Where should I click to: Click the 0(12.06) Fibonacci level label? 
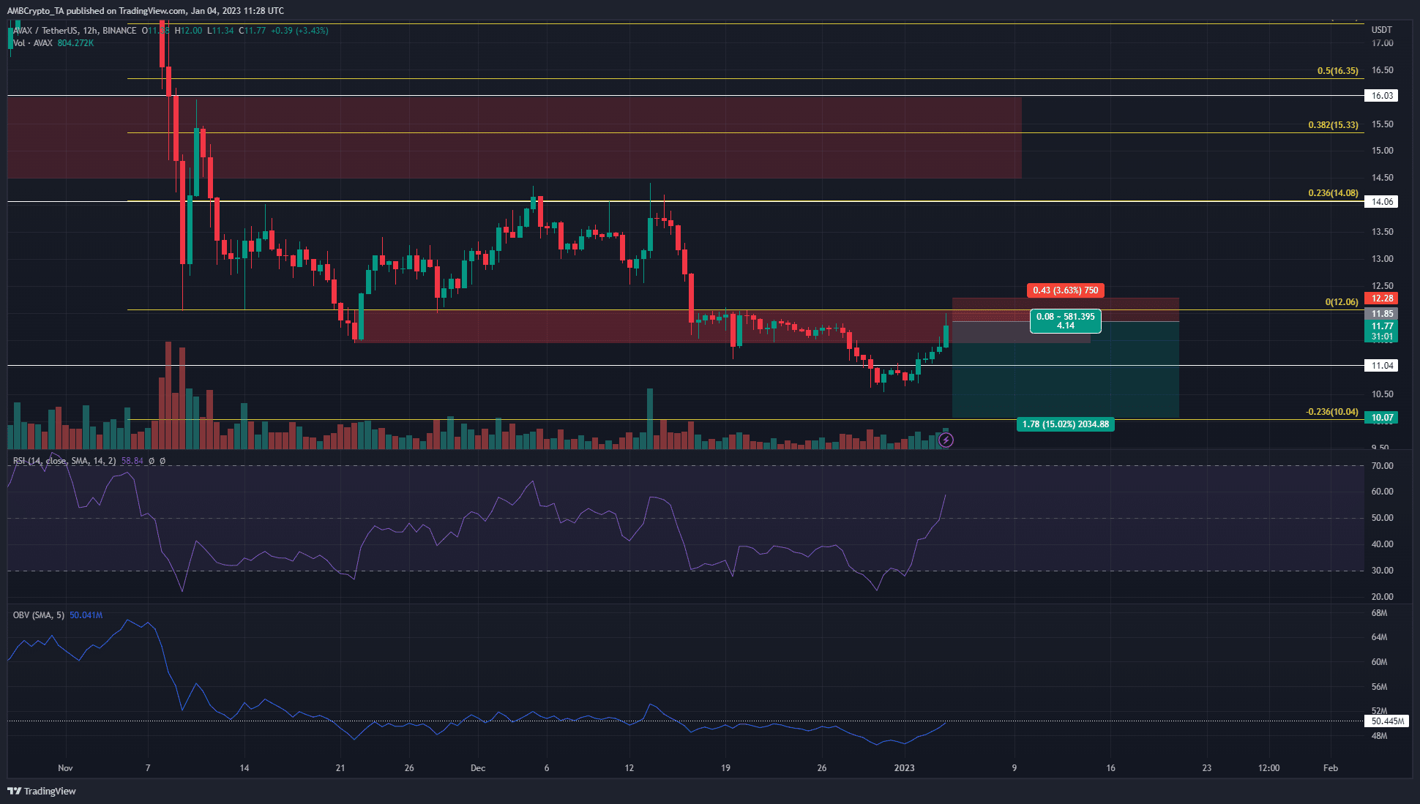click(1342, 302)
